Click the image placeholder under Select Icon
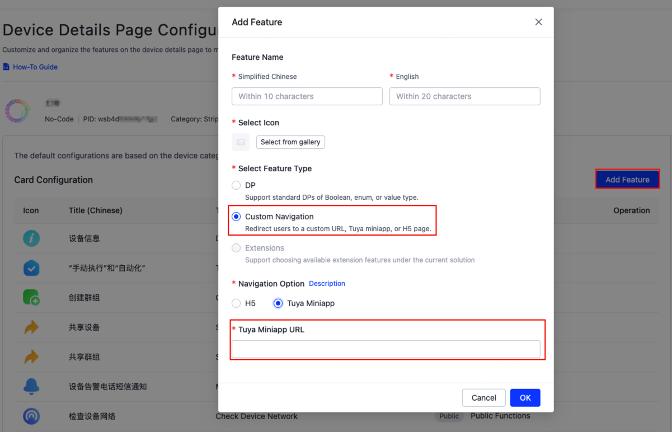This screenshot has width=672, height=432. (241, 142)
